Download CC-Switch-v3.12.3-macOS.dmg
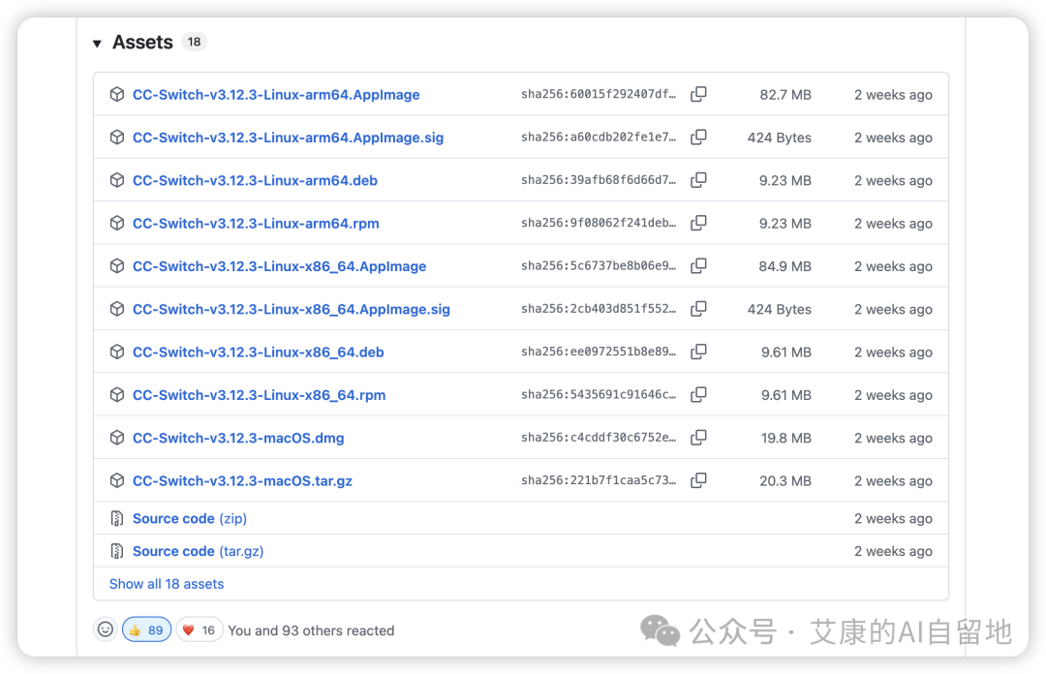The width and height of the screenshot is (1046, 674). pos(238,438)
